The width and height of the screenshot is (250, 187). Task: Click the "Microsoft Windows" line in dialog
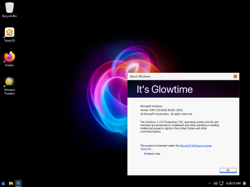tap(151, 106)
